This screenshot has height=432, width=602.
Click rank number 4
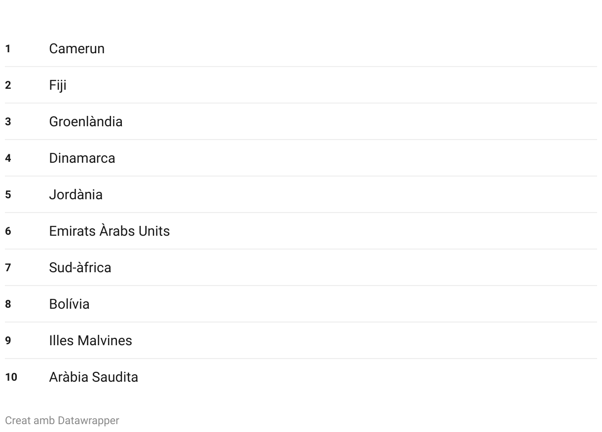tap(8, 158)
